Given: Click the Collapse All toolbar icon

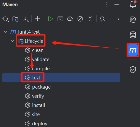Looking at the screenshot, I should (x=90, y=19).
